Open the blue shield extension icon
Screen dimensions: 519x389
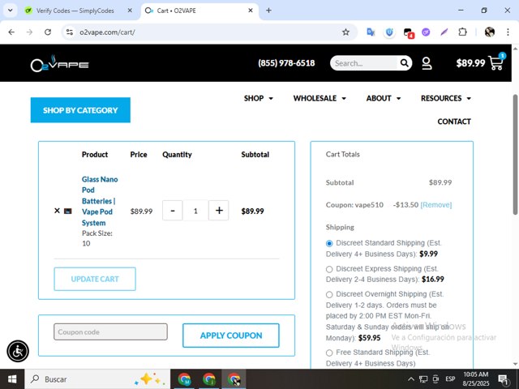click(389, 32)
